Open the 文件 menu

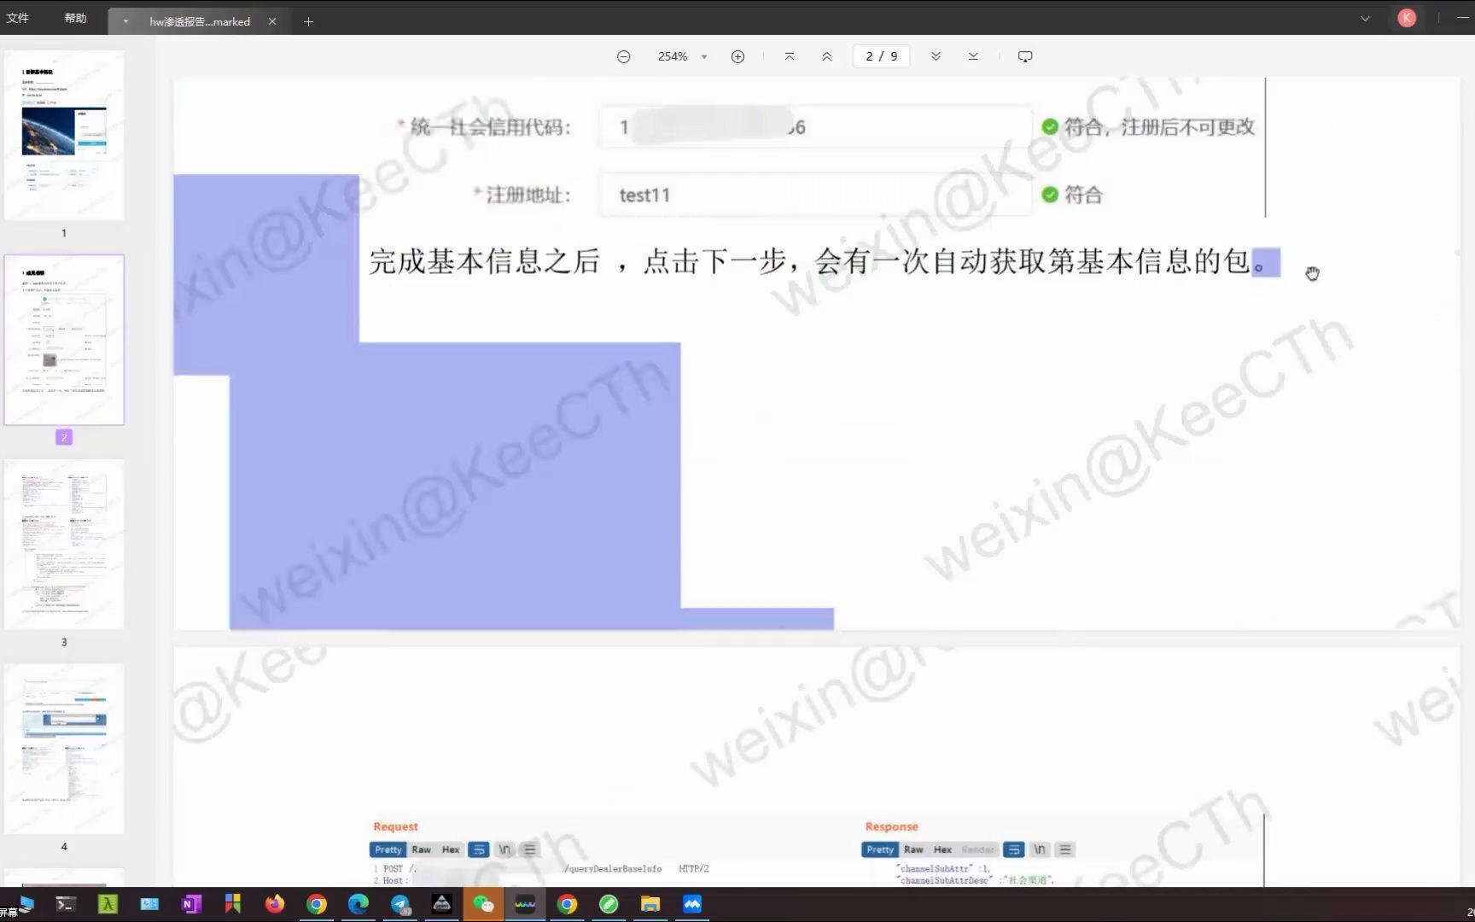(18, 18)
